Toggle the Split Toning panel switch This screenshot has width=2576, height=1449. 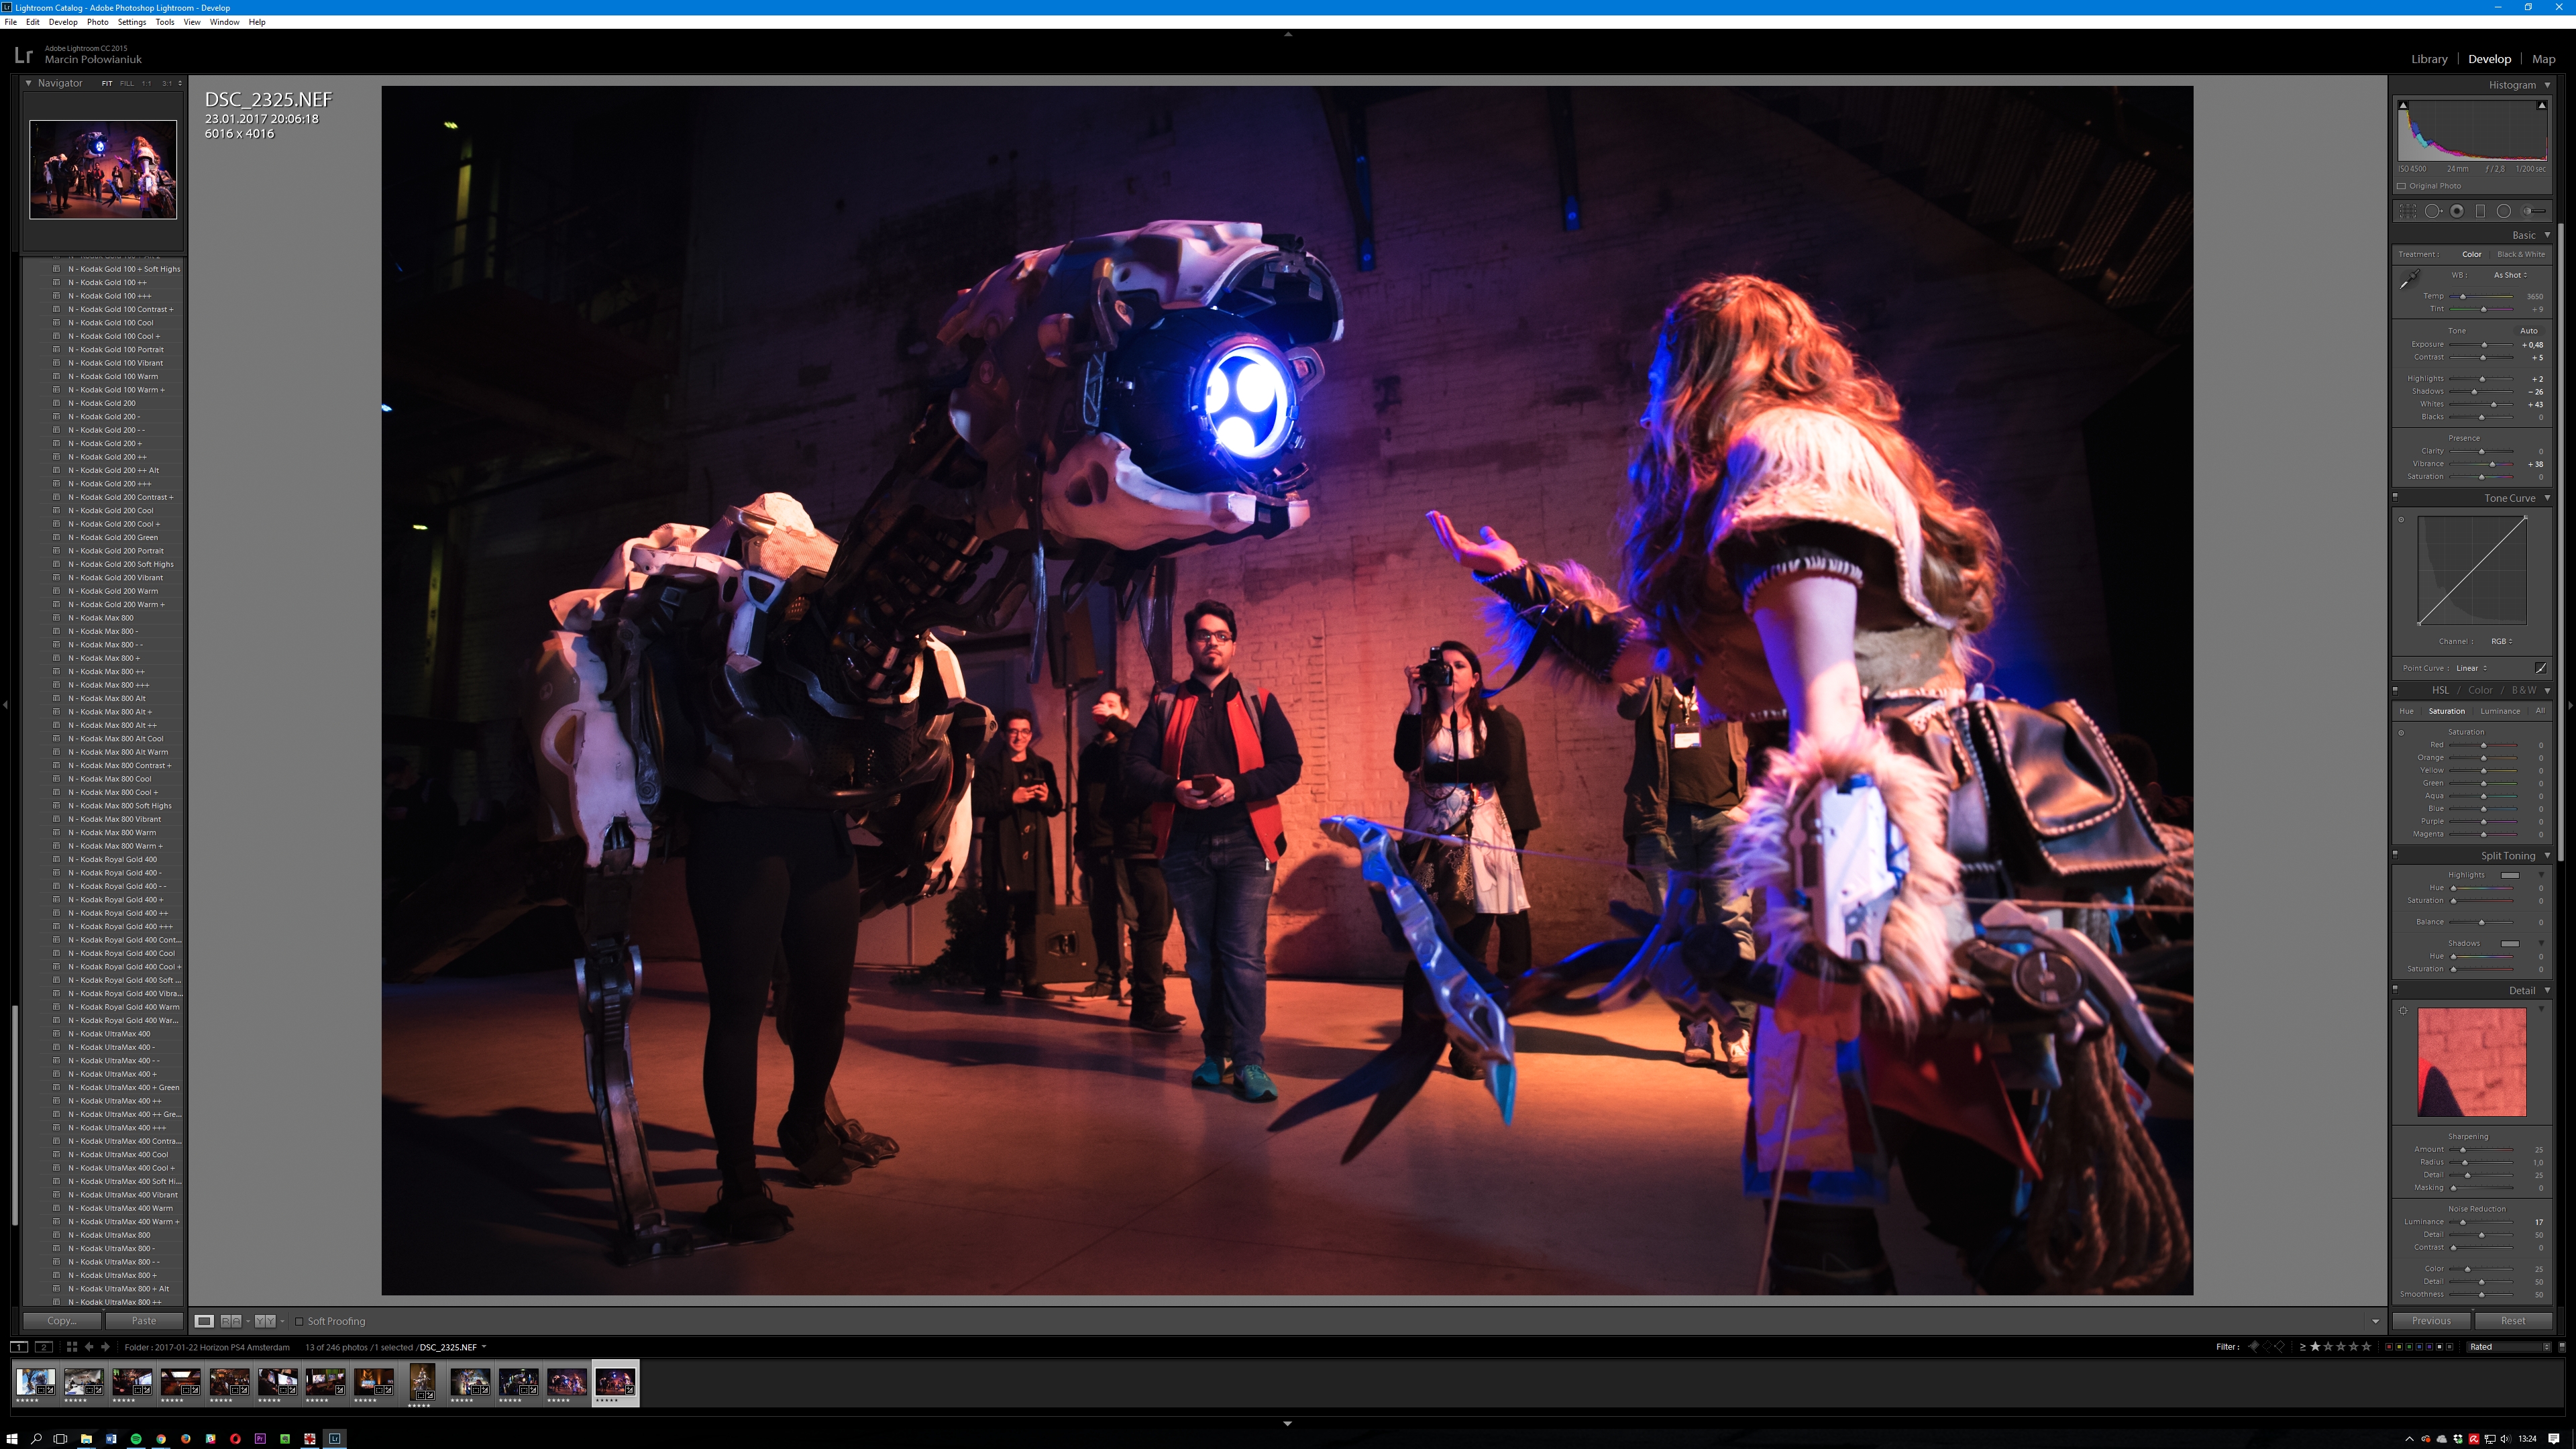2395,854
